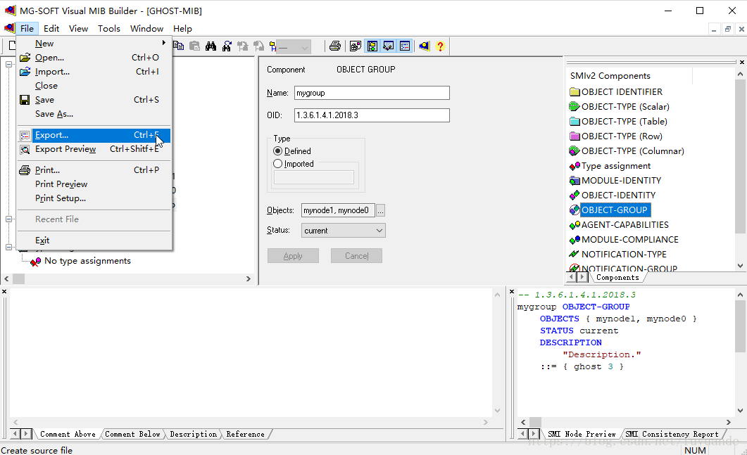This screenshot has height=455, width=747.
Task: Switch to SMI Consistency Report tab
Action: pyautogui.click(x=672, y=434)
